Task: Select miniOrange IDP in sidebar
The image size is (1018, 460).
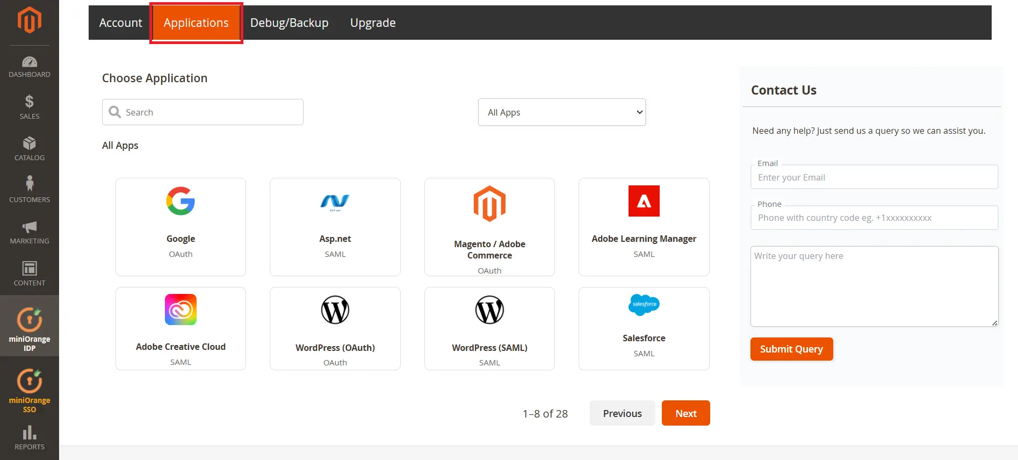Action: coord(30,326)
